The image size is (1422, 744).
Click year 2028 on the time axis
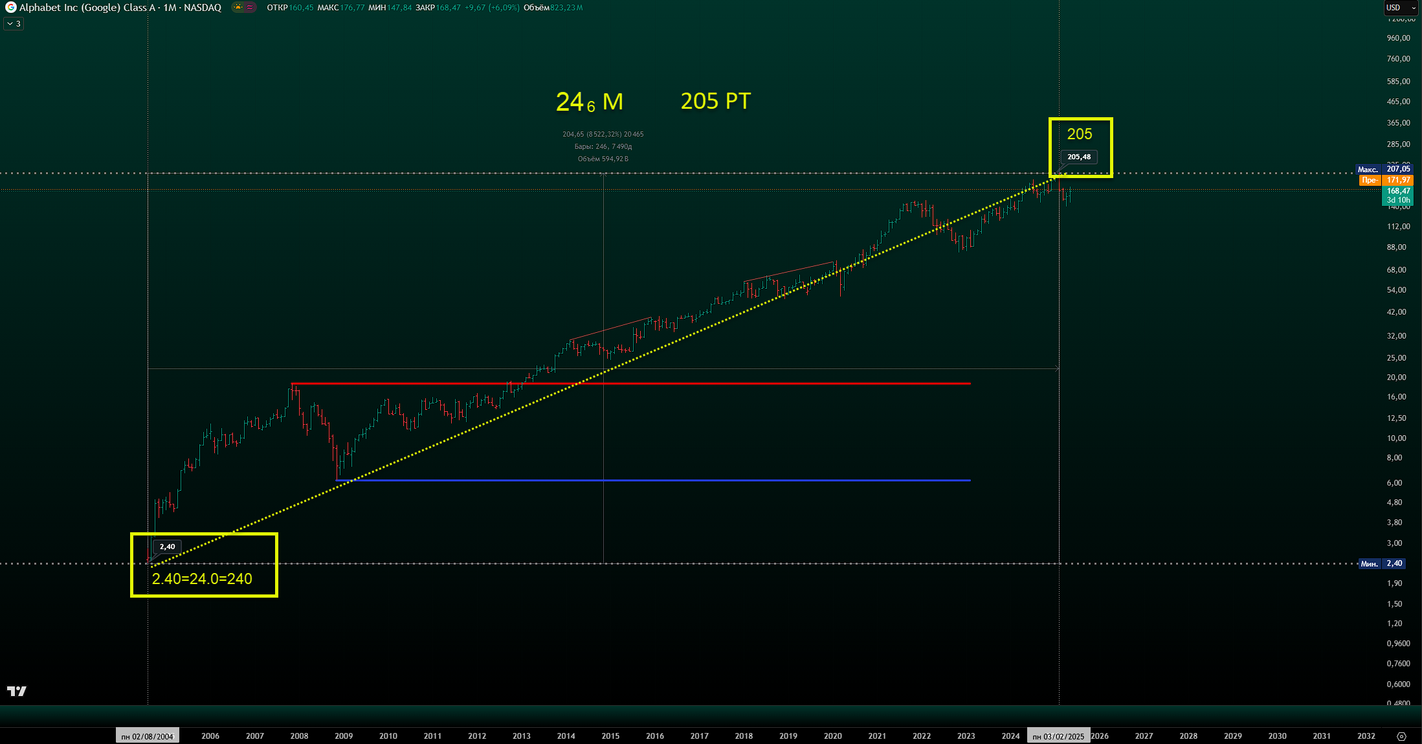pyautogui.click(x=1188, y=736)
